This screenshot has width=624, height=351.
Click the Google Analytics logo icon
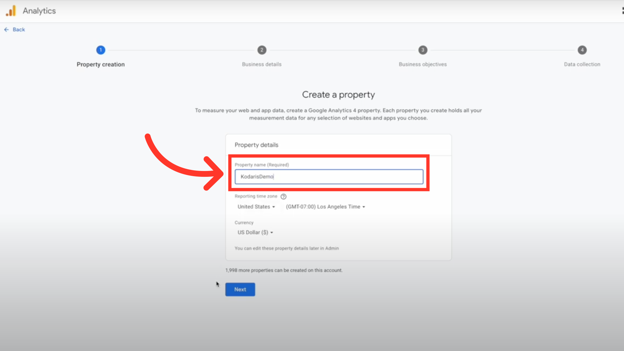(11, 11)
